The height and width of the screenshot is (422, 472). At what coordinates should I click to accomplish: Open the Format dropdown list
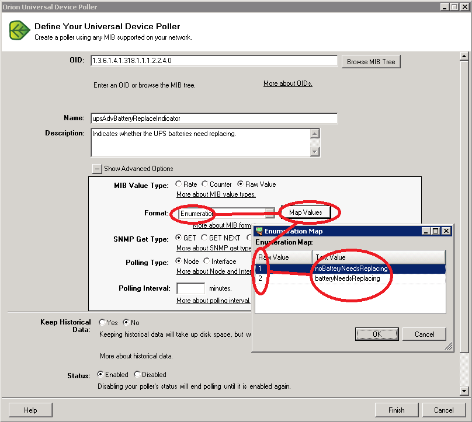[x=270, y=213]
